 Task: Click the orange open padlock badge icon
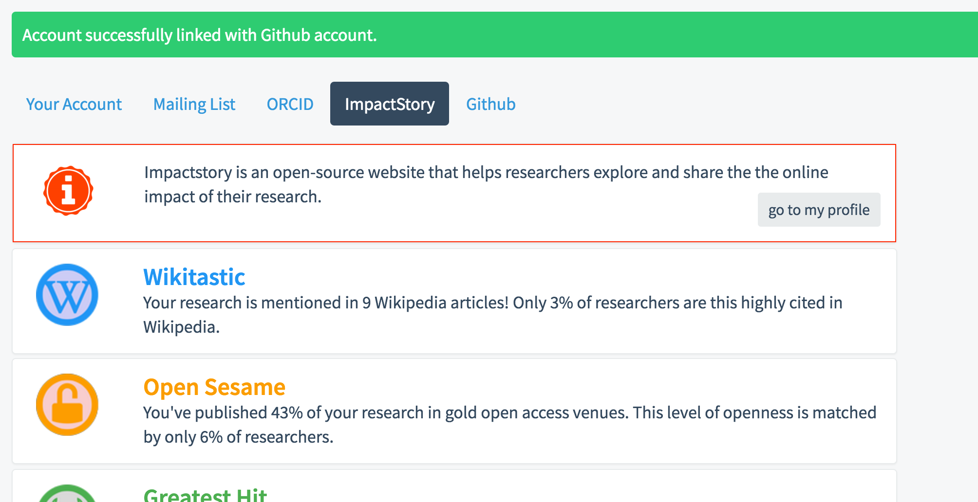tap(67, 405)
